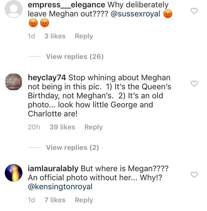
Task: Click the 20h timestamp on heyclay74's comment
Action: 34,127
